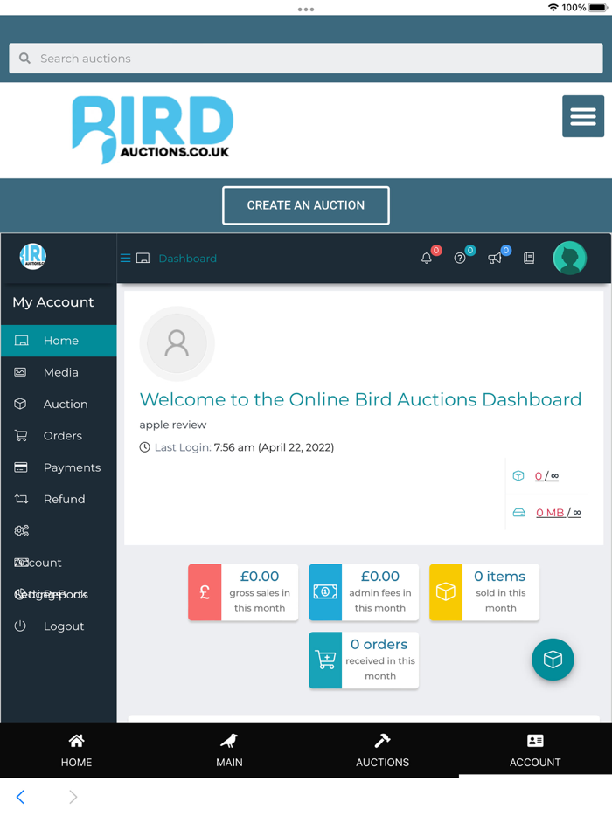Click the blue banknote admin fees icon
This screenshot has height=816, width=612.
point(325,592)
